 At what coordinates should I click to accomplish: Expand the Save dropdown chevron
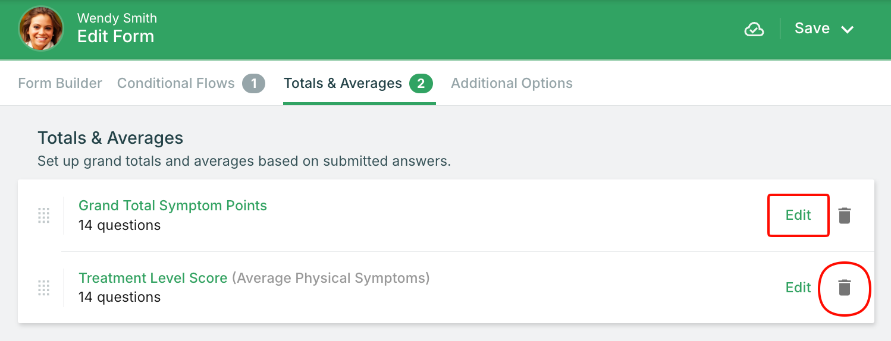tap(848, 30)
